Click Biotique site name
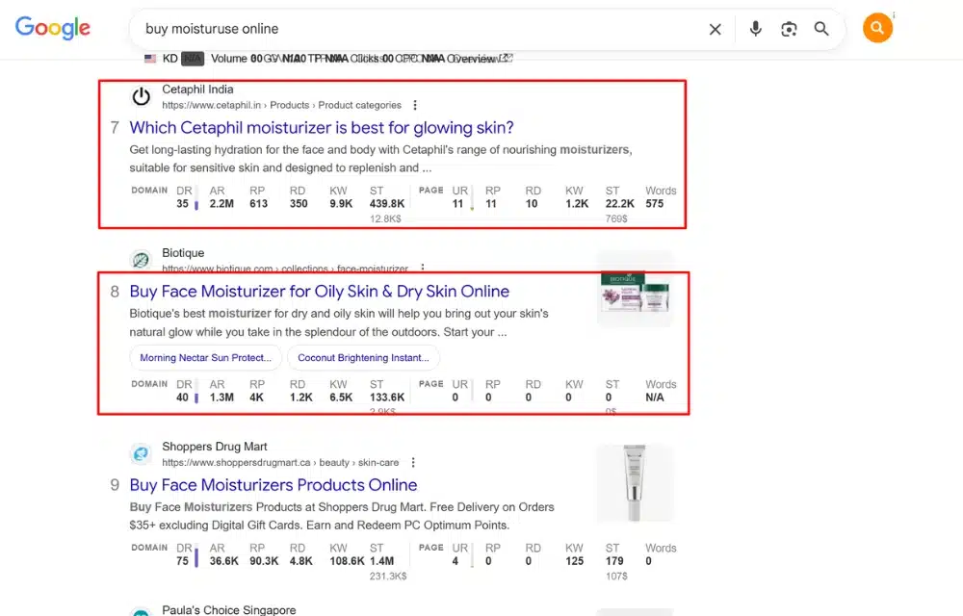The image size is (963, 616). coord(183,253)
